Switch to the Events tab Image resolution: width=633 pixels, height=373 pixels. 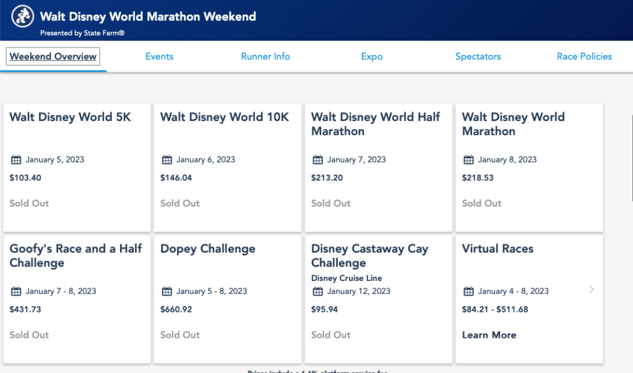(159, 56)
